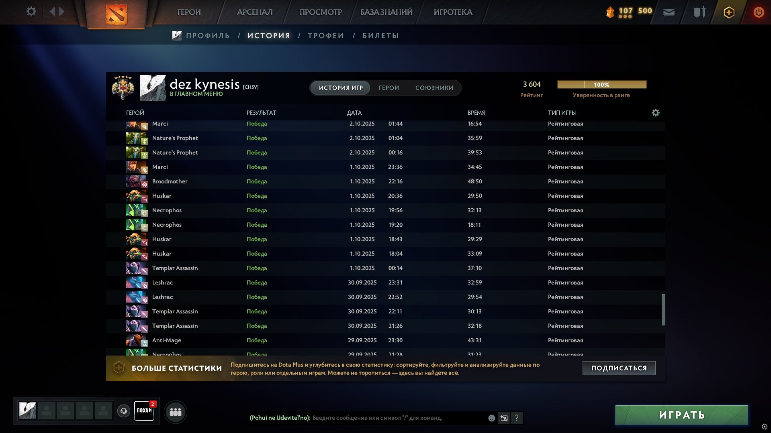Viewport: 771px width, 433px height.
Task: Open match table column settings gear
Action: point(655,113)
